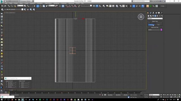181x101 pixels.
Task: Open the Selected key filter dropdown
Action: 154,95
